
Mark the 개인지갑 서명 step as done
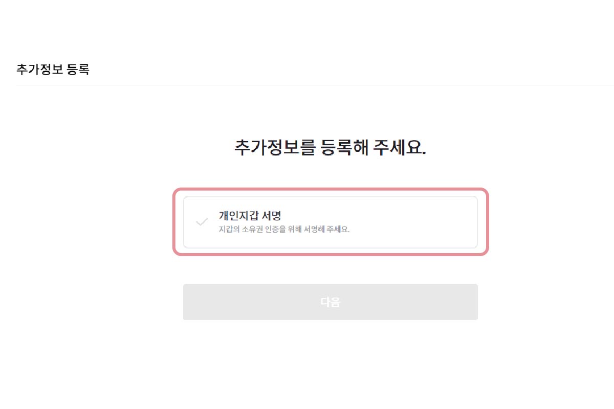[x=202, y=222]
